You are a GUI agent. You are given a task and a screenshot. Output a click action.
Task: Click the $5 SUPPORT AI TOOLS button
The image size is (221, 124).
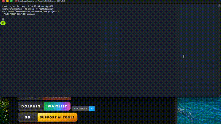pos(48,117)
